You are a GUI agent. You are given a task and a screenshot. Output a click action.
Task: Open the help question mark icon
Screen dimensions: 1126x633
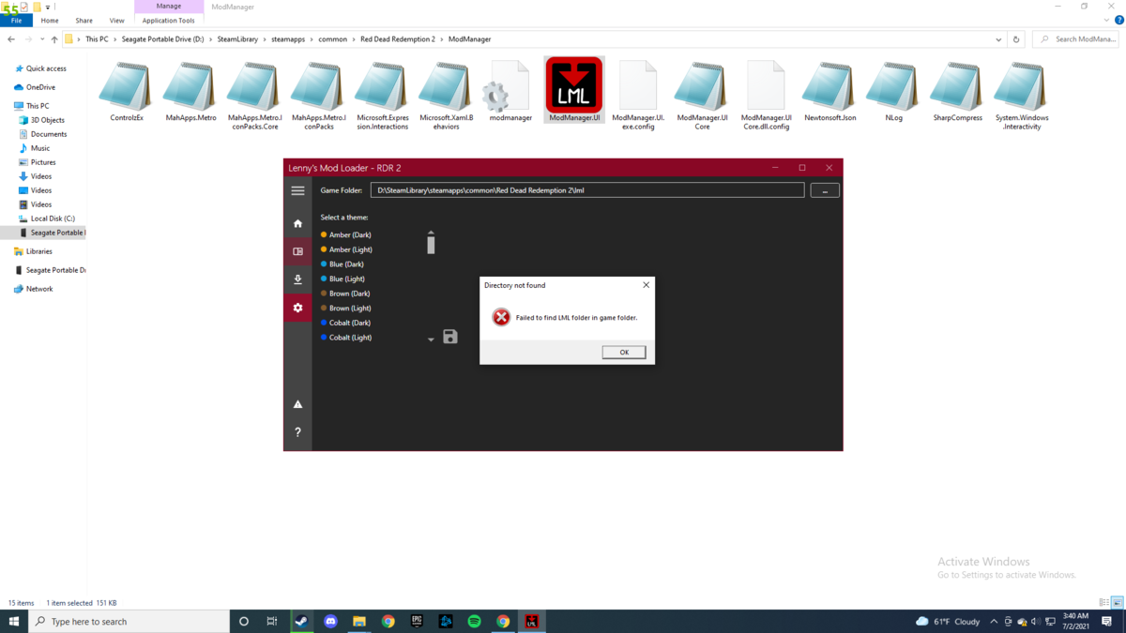[x=297, y=432]
